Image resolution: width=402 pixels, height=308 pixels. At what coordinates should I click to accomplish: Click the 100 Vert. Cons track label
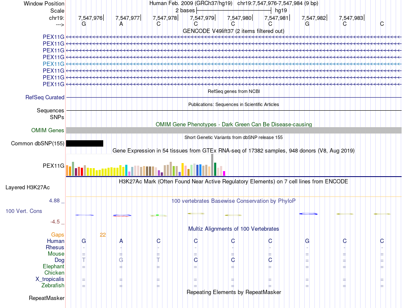pyautogui.click(x=24, y=211)
